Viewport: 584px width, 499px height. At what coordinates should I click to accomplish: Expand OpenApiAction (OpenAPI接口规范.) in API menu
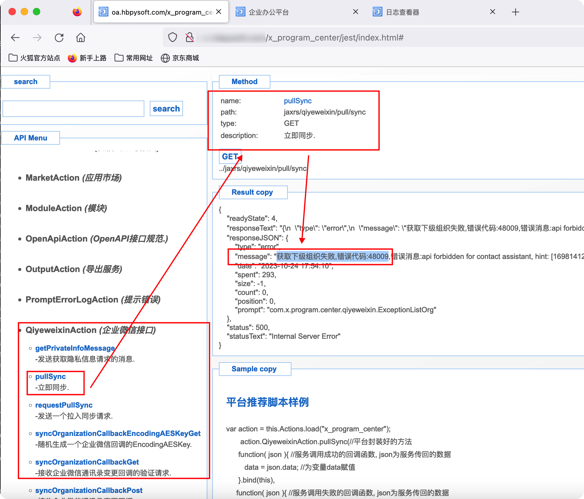pyautogui.click(x=97, y=239)
